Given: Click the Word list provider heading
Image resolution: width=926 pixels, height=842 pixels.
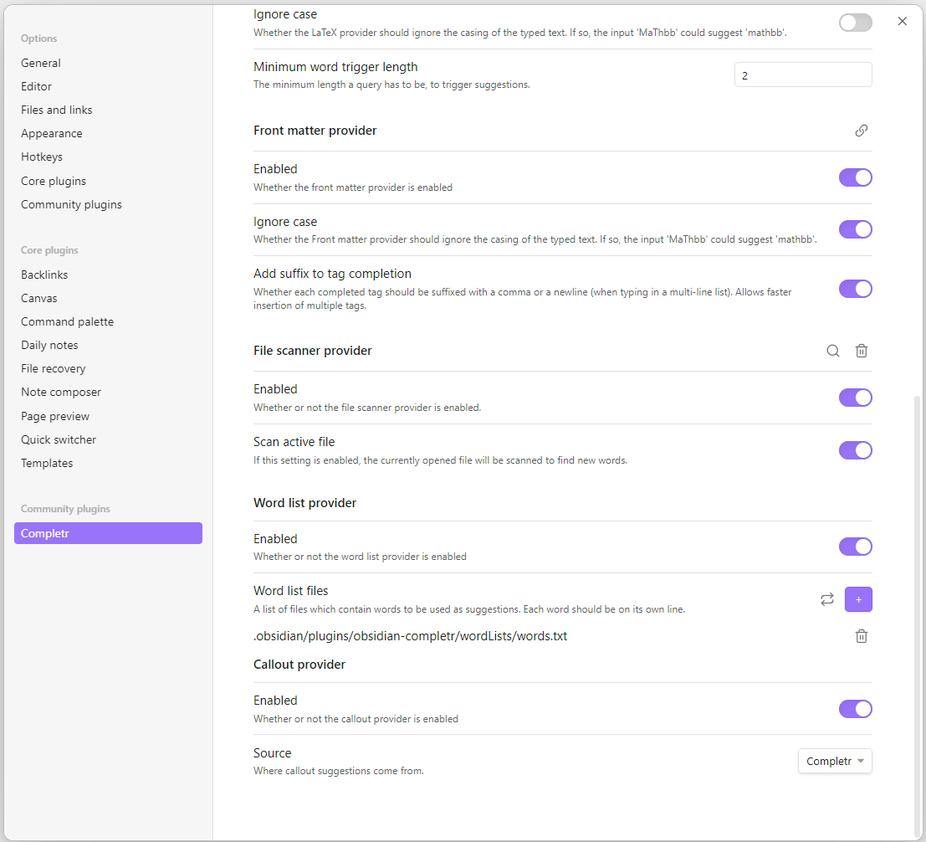Looking at the screenshot, I should (304, 503).
